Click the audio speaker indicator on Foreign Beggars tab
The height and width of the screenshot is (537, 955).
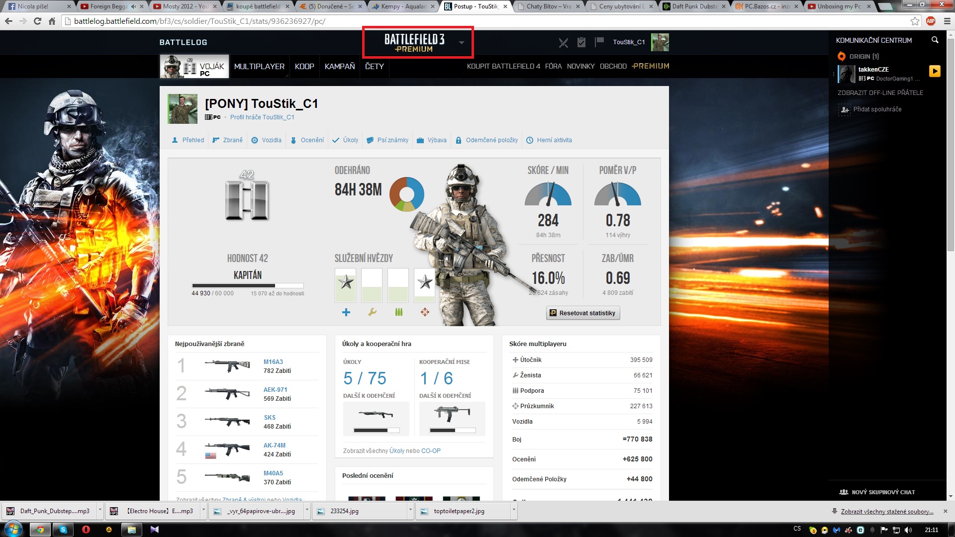pyautogui.click(x=133, y=6)
